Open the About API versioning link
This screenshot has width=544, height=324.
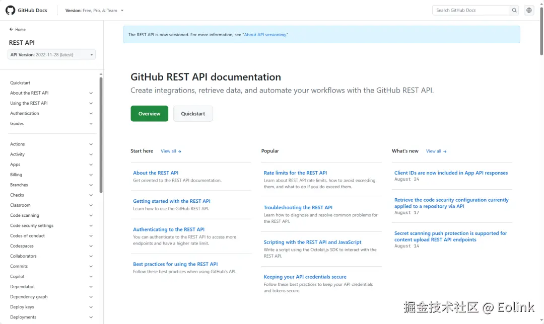click(265, 35)
